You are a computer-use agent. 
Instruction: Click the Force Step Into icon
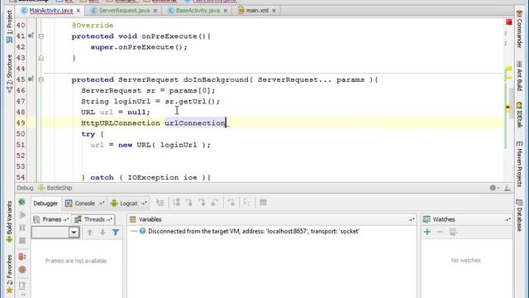click(x=202, y=203)
